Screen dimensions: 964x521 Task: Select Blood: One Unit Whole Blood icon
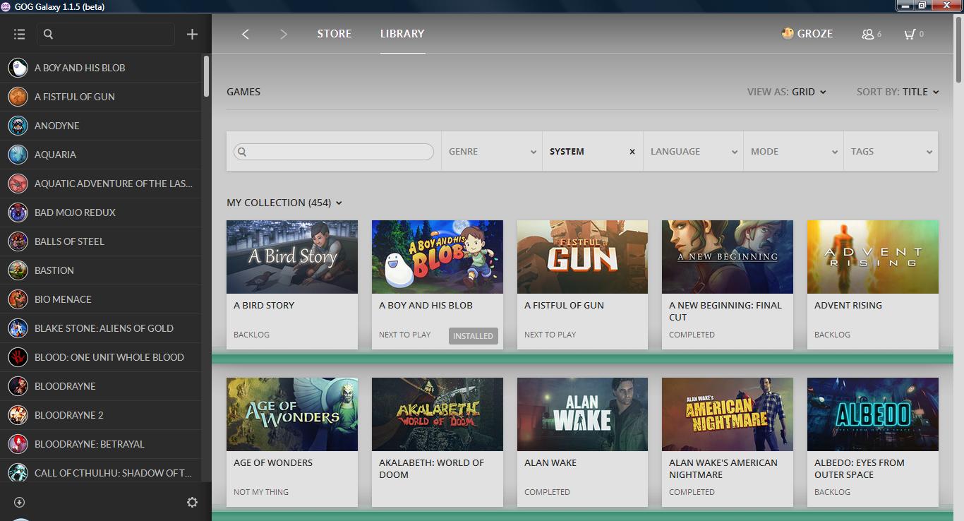tap(18, 357)
